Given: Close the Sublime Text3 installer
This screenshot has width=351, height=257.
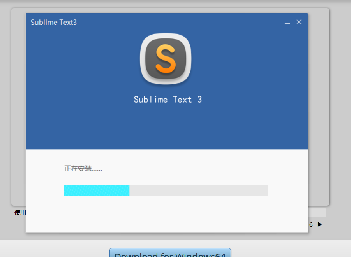Looking at the screenshot, I should coord(299,22).
